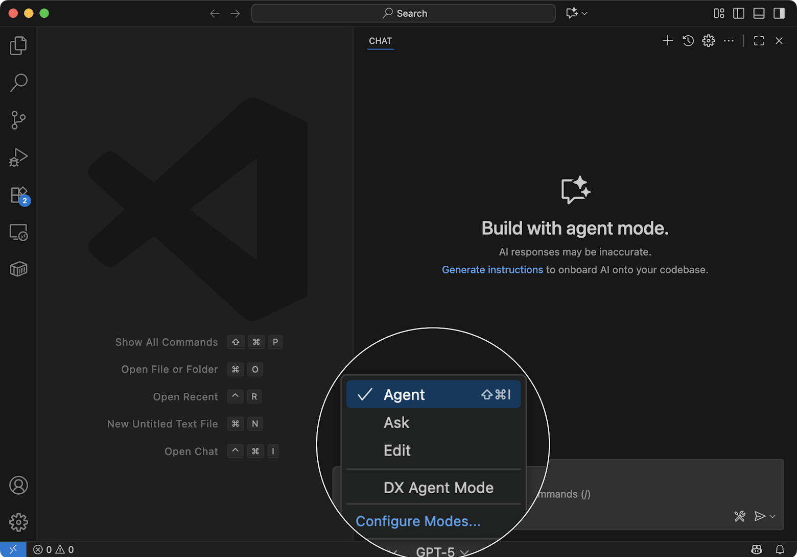Click Copilot status icon in status bar
This screenshot has width=797, height=557.
click(757, 549)
